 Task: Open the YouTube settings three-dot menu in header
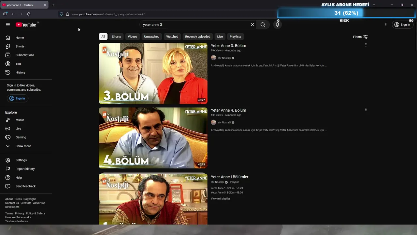pos(386,24)
